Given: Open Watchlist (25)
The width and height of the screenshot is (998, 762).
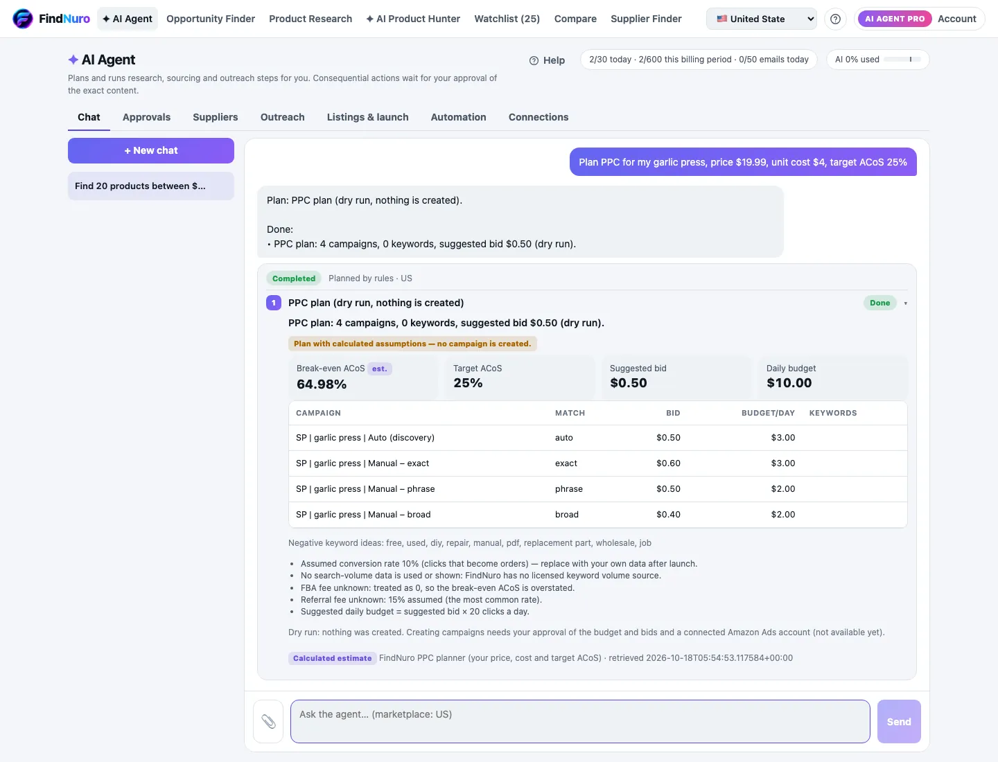Looking at the screenshot, I should click(x=507, y=19).
